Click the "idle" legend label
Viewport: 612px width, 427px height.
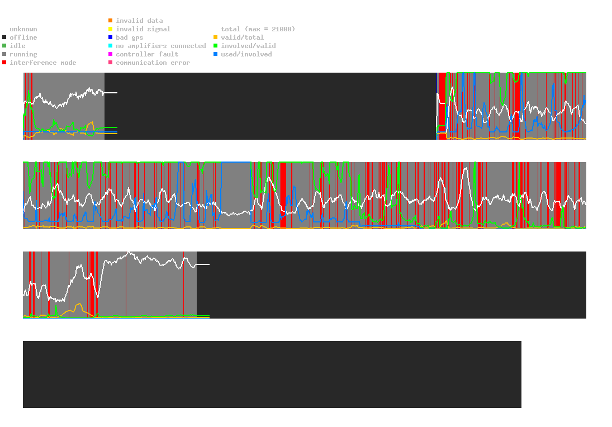point(17,46)
